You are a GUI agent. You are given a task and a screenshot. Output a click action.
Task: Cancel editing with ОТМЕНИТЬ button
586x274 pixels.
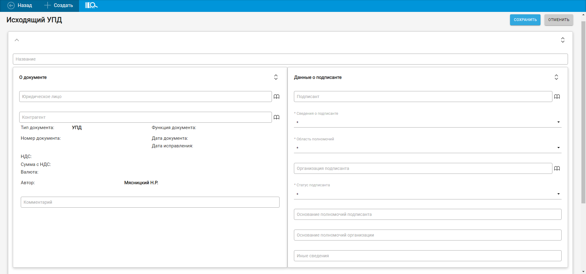559,20
